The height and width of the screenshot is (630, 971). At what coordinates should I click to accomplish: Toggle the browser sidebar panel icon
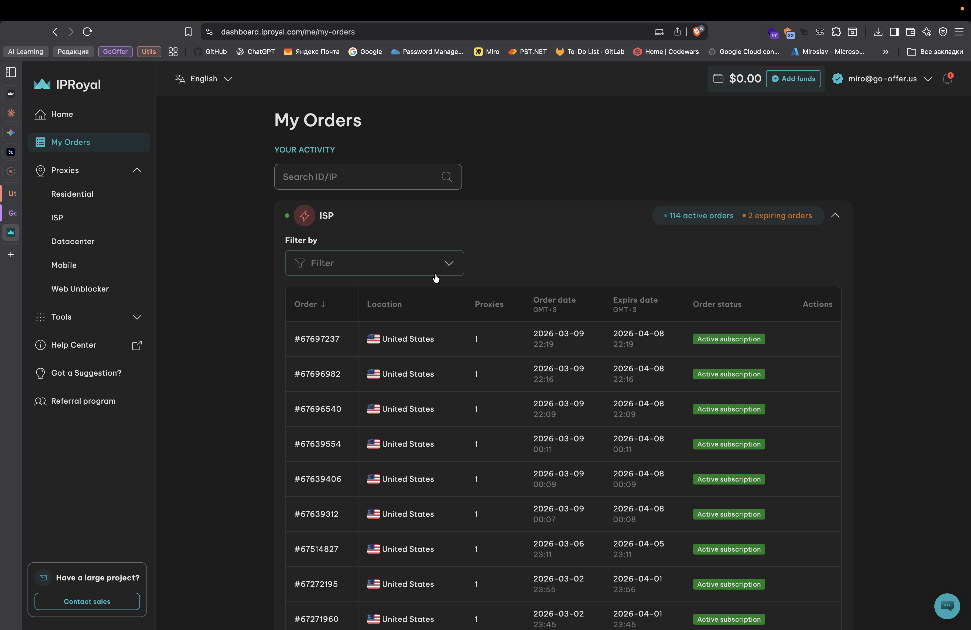(x=894, y=32)
